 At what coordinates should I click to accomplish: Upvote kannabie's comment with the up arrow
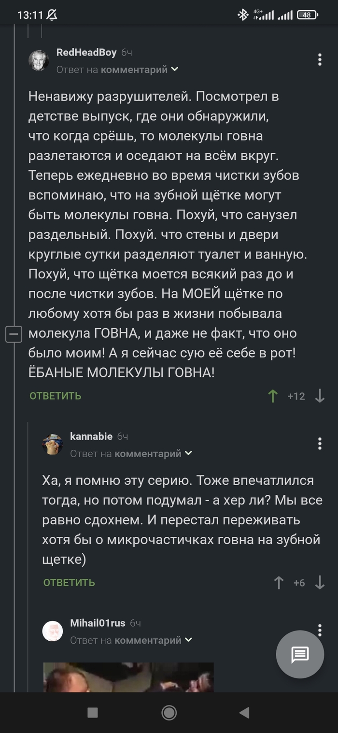278,583
